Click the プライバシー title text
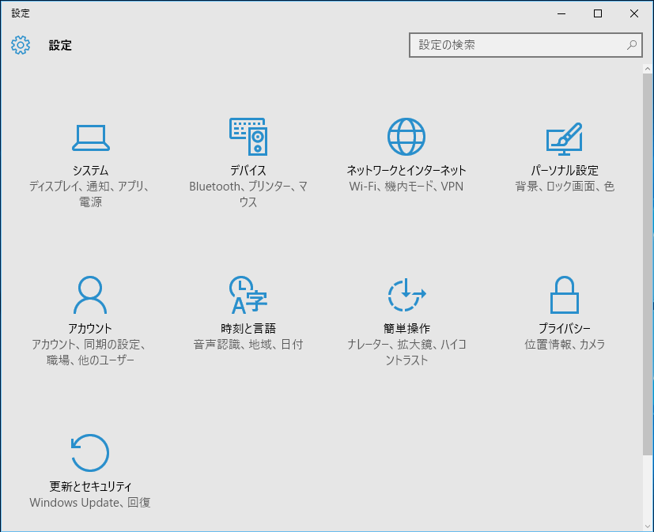The width and height of the screenshot is (654, 532). tap(565, 329)
